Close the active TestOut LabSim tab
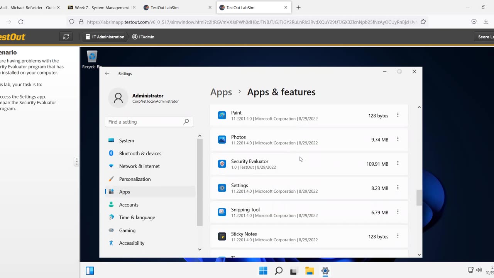 pyautogui.click(x=286, y=7)
